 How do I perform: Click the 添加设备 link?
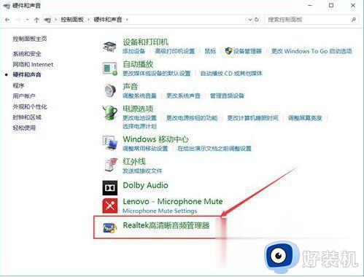tap(133, 51)
